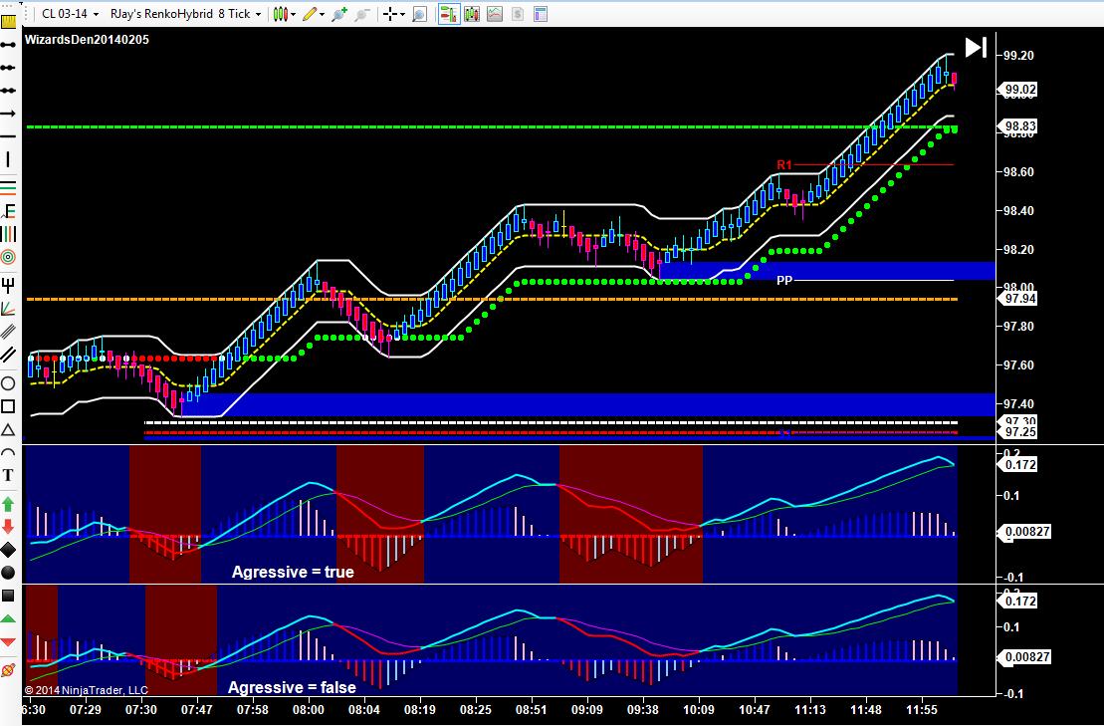Image resolution: width=1104 pixels, height=726 pixels.
Task: Click the 99.02 current price marker
Action: (x=1018, y=90)
